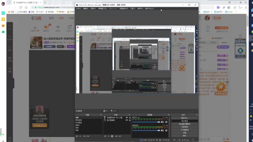Screen dimensions: 253x142
Task: Toggle visibility of the text source
Action: tap(127, 118)
